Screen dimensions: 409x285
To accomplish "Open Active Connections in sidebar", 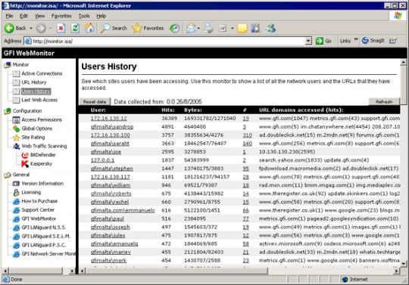I will click(x=42, y=73).
